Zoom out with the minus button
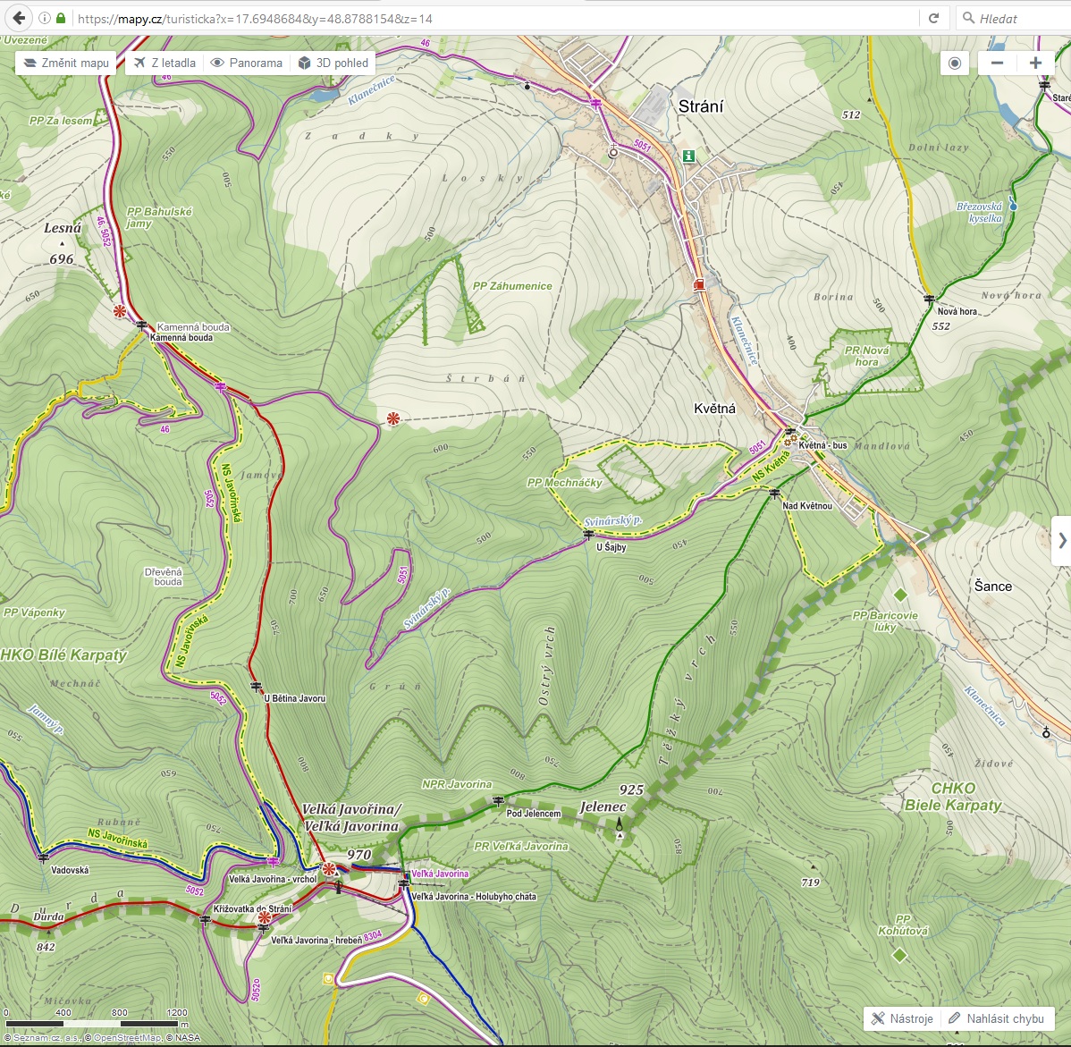 point(997,63)
